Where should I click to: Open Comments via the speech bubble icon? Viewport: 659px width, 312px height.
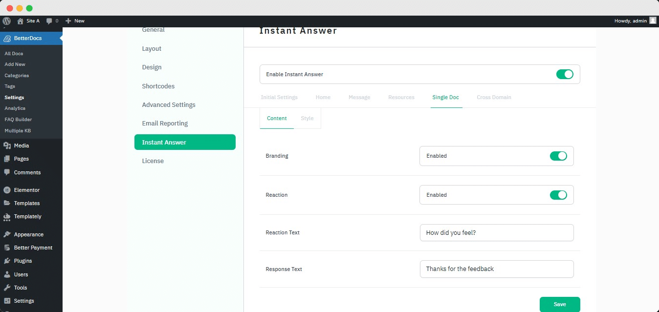(8, 172)
